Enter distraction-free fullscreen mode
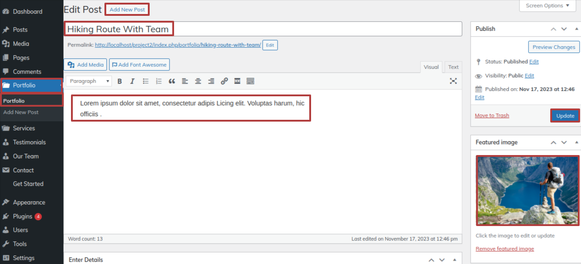581x264 pixels. click(453, 81)
